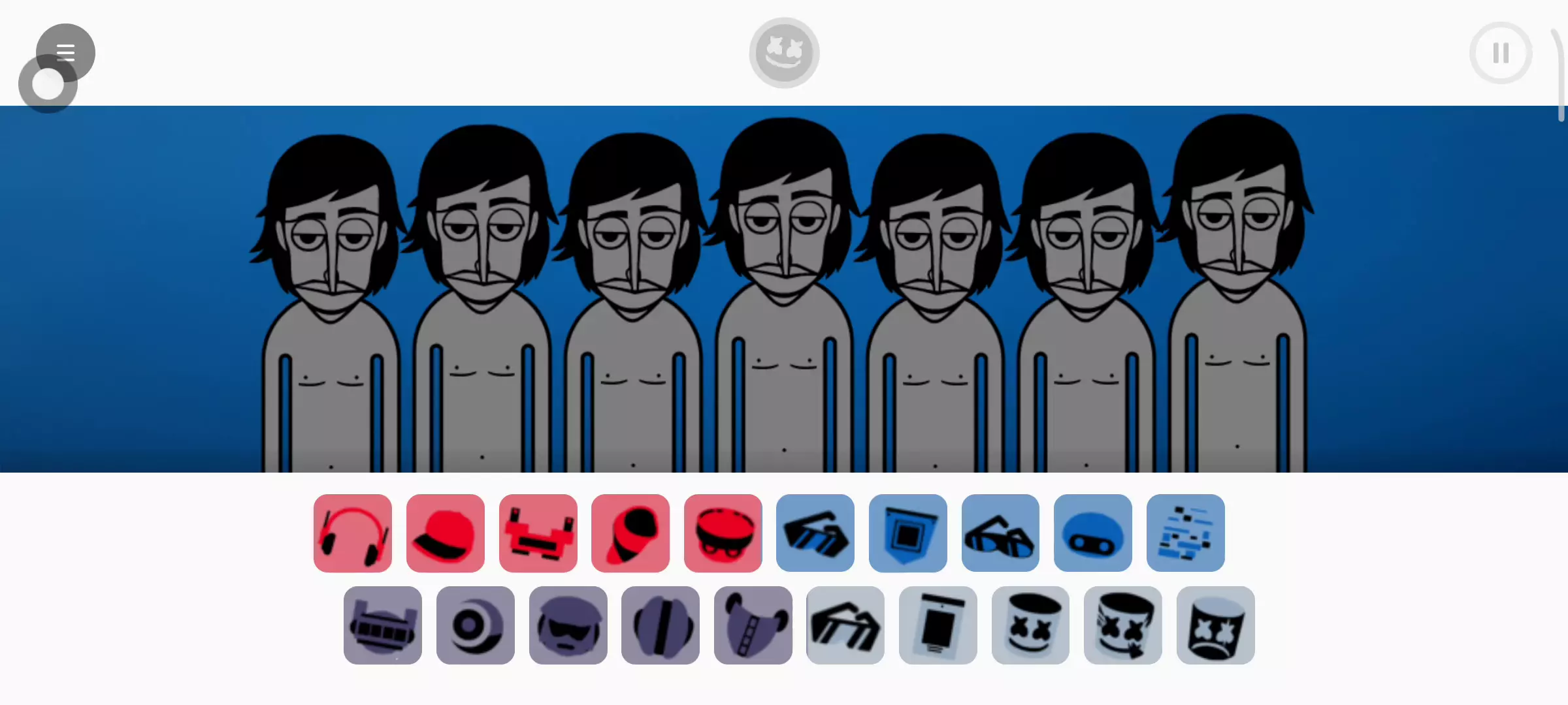Pick the frowning marshmello helmet icon

point(1216,625)
